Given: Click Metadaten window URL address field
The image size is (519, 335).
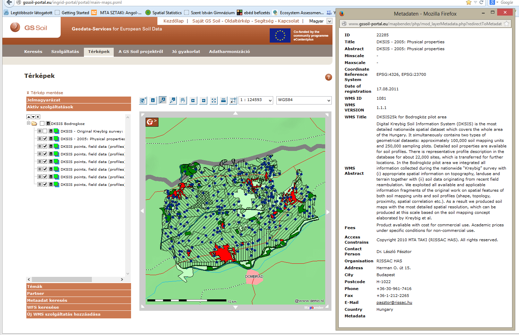Looking at the screenshot, I should [425, 24].
